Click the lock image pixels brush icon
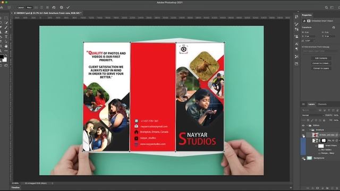The height and width of the screenshot is (191, 340). tap(312, 120)
